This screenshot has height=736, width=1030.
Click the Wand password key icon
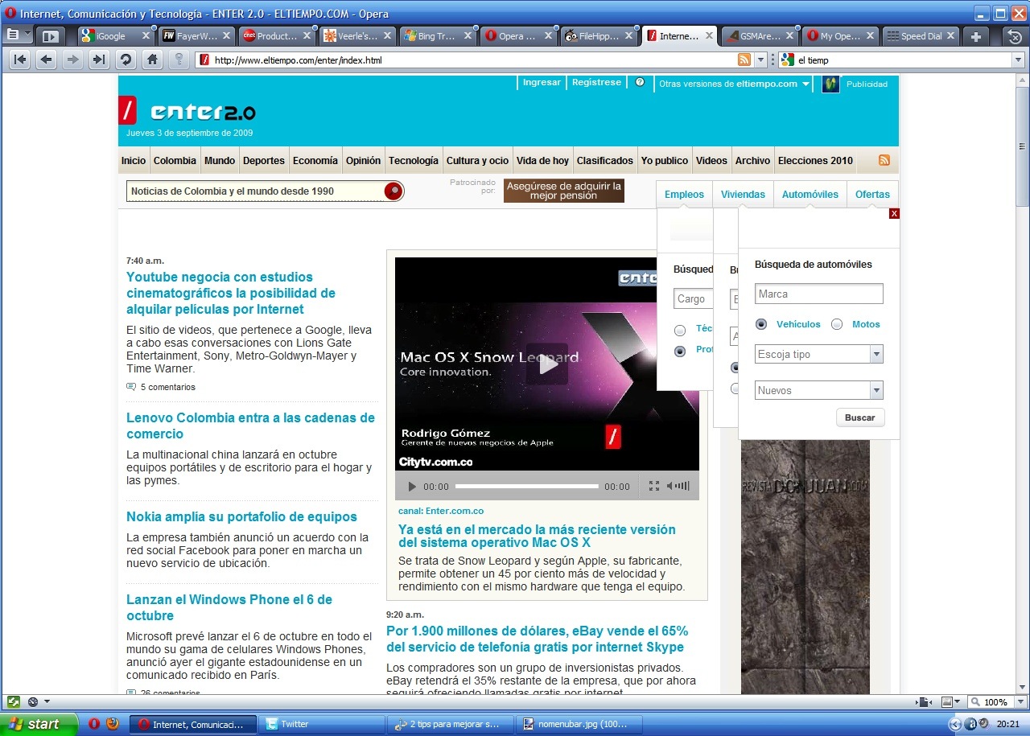pos(178,60)
